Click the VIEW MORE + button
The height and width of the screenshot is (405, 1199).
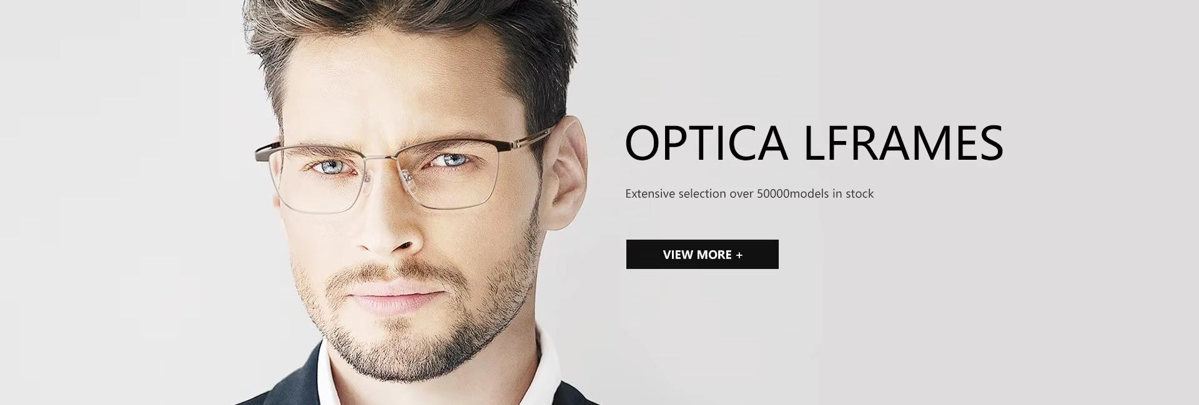coord(702,254)
